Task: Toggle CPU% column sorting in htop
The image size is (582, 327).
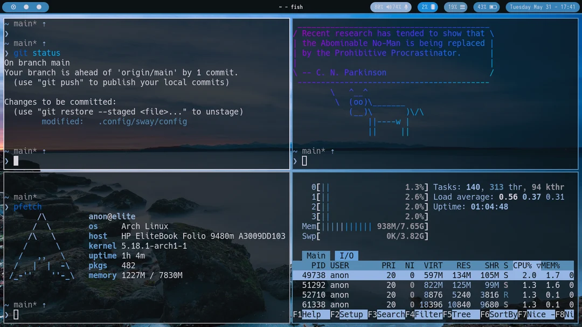Action: click(x=524, y=265)
